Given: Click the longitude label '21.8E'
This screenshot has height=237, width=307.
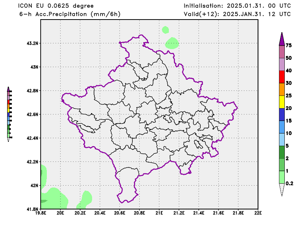Looking at the screenshot, I should (x=238, y=213).
